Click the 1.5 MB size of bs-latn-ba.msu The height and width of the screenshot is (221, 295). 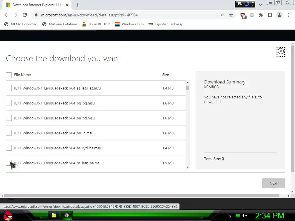pyautogui.click(x=168, y=163)
